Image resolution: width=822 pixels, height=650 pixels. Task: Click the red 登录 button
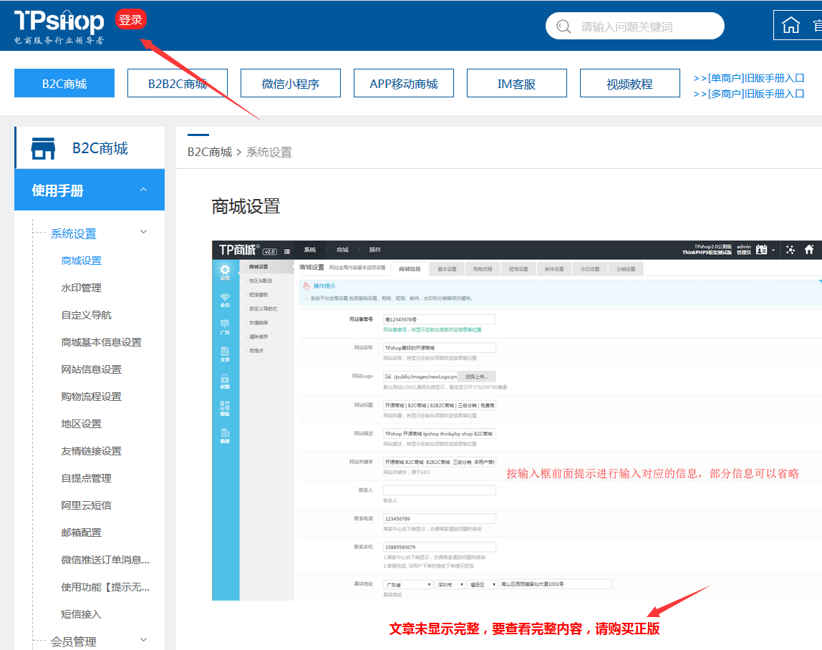130,20
